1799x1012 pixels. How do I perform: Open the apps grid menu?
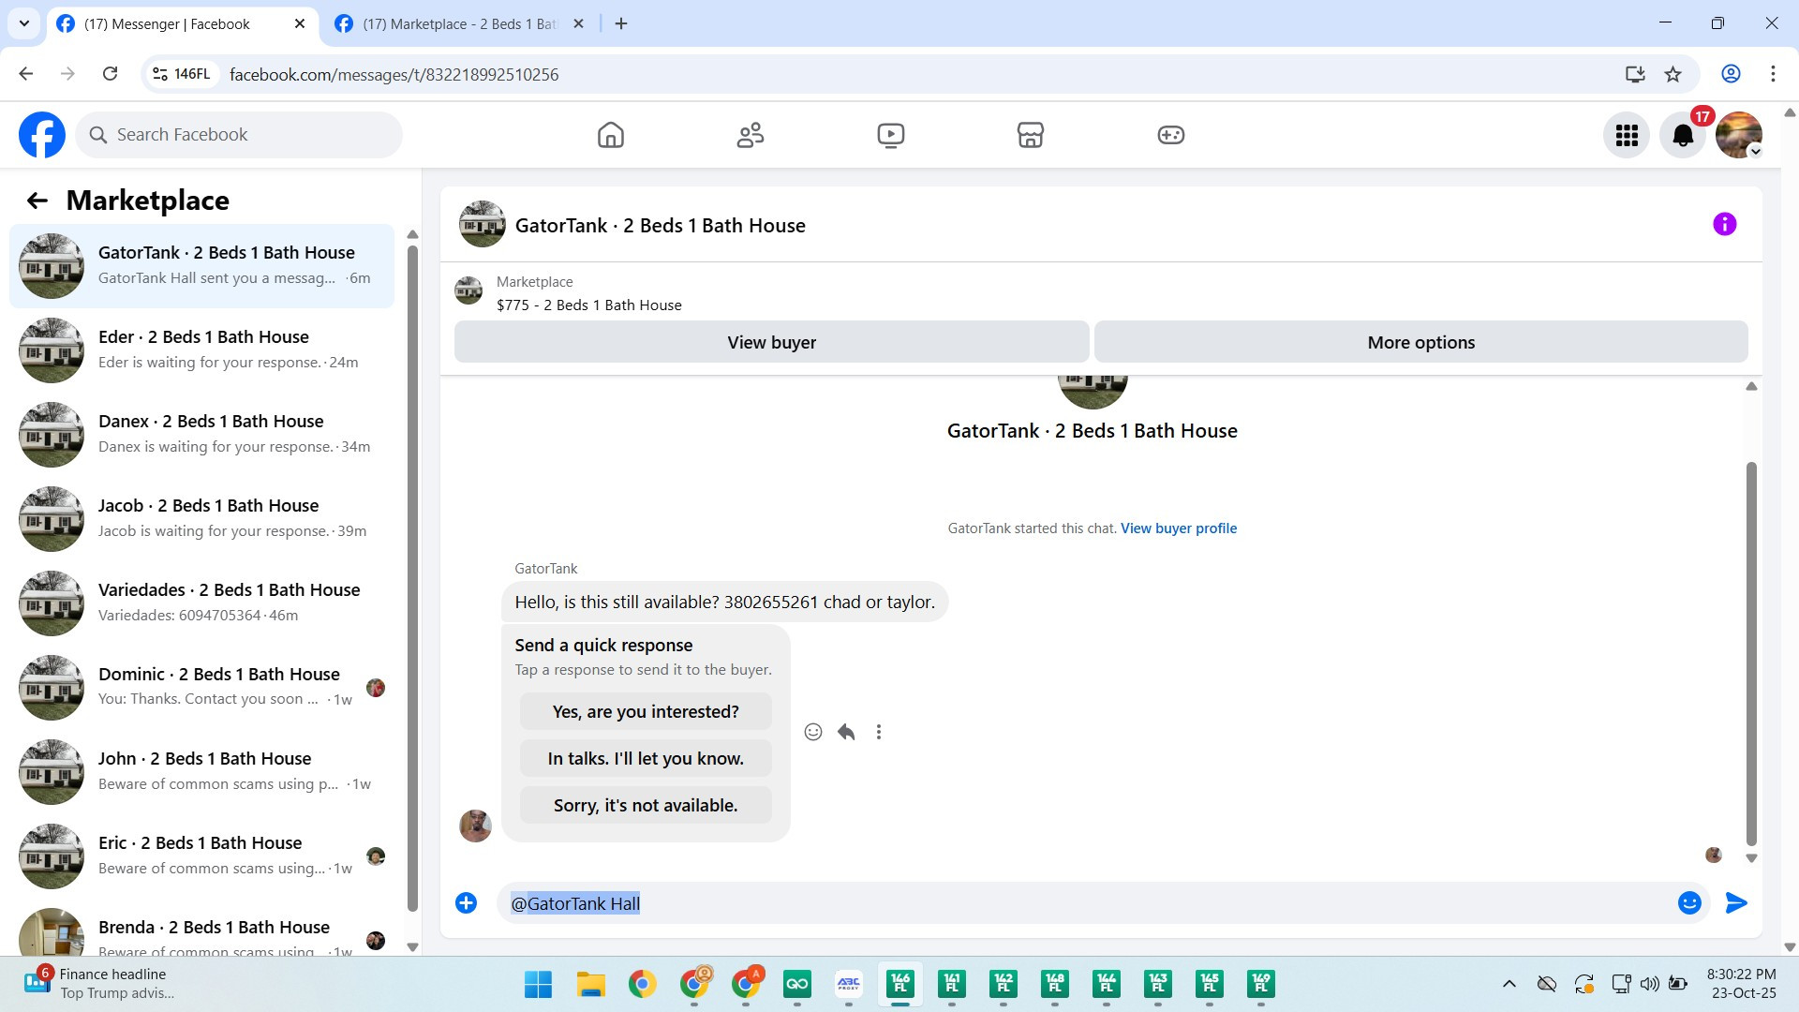1627,136
